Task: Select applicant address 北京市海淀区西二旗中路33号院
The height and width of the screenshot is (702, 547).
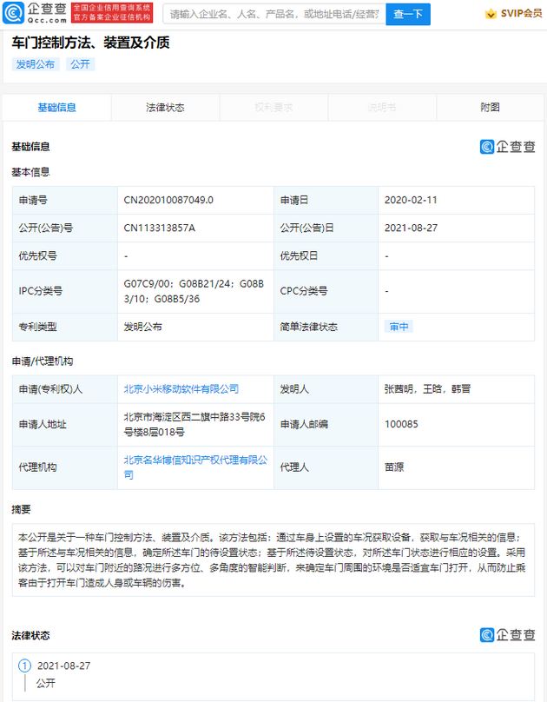Action: point(194,425)
